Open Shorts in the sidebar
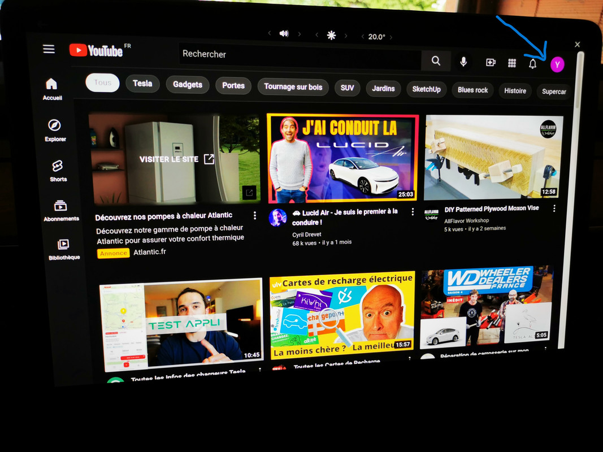This screenshot has height=452, width=603. pos(58,171)
